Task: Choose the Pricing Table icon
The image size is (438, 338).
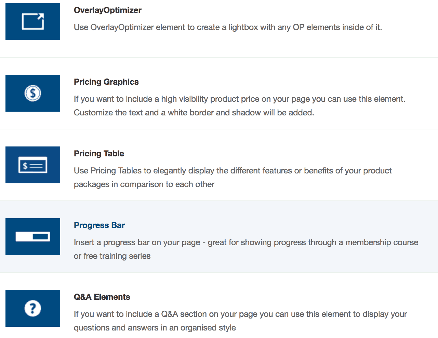Action: [33, 165]
